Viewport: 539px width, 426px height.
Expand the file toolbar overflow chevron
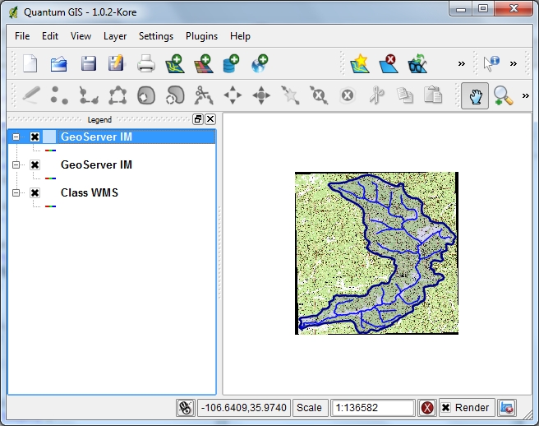pyautogui.click(x=461, y=63)
